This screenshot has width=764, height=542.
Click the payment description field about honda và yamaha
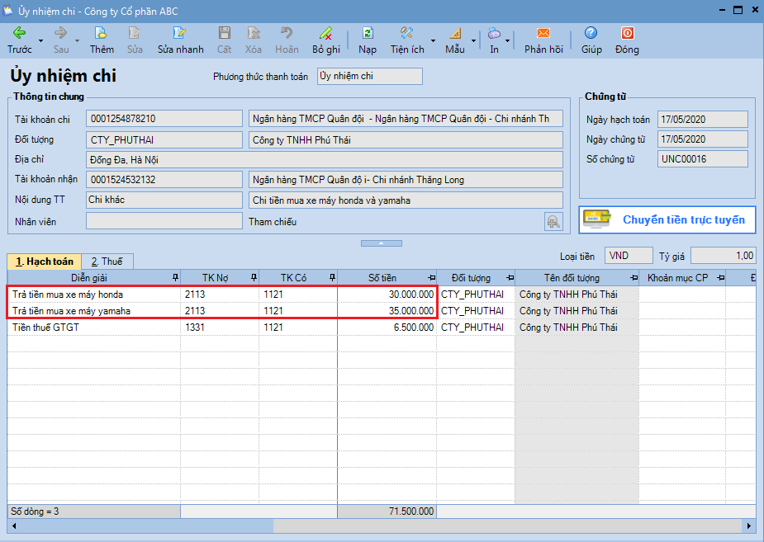pyautogui.click(x=406, y=200)
